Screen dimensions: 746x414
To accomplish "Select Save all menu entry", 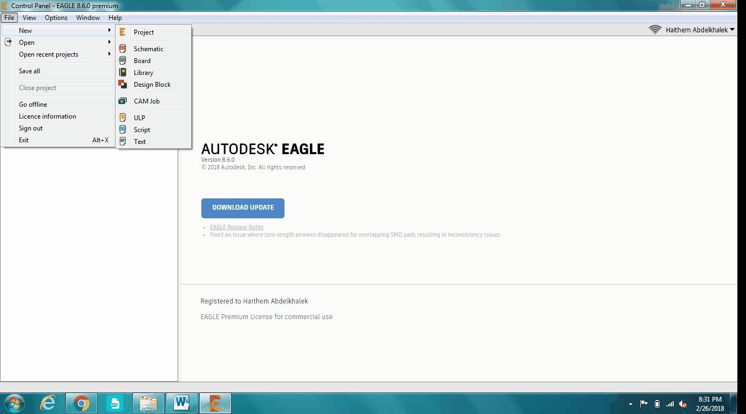I will (x=58, y=71).
